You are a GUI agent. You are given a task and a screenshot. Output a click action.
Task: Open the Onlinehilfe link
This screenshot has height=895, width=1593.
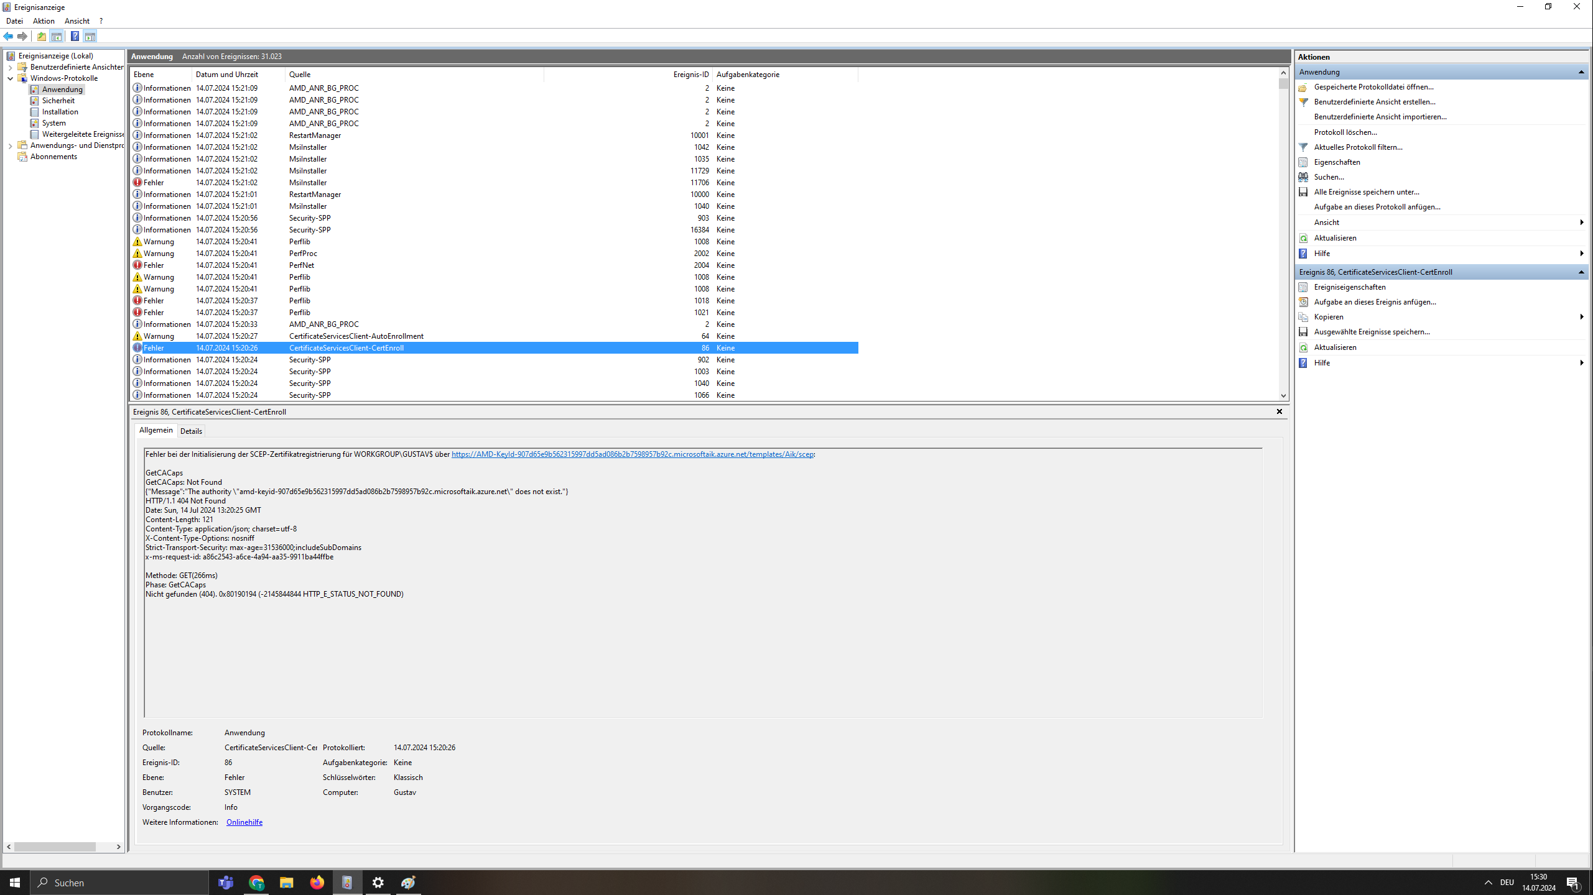pos(244,822)
